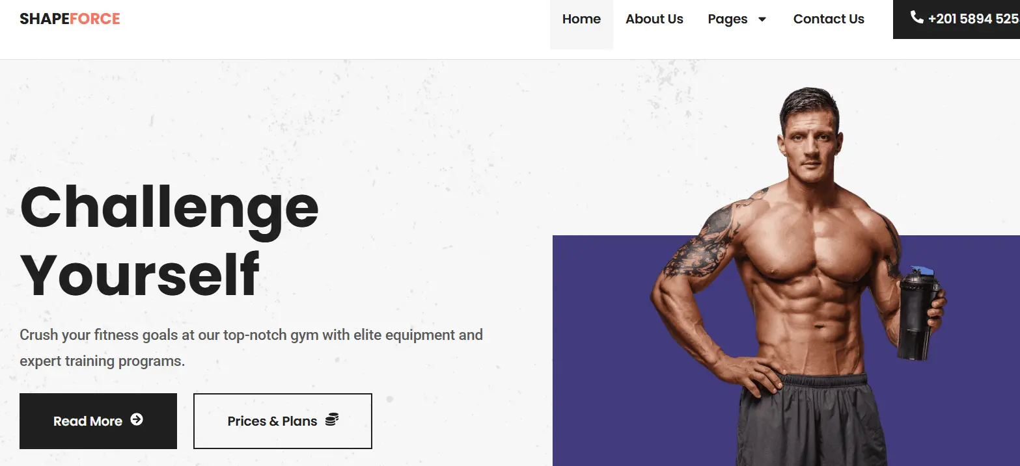
Task: Click the arrow circle icon in Read More
Action: (x=137, y=420)
